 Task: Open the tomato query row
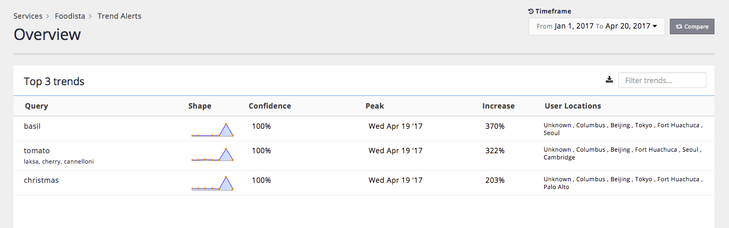(x=37, y=151)
